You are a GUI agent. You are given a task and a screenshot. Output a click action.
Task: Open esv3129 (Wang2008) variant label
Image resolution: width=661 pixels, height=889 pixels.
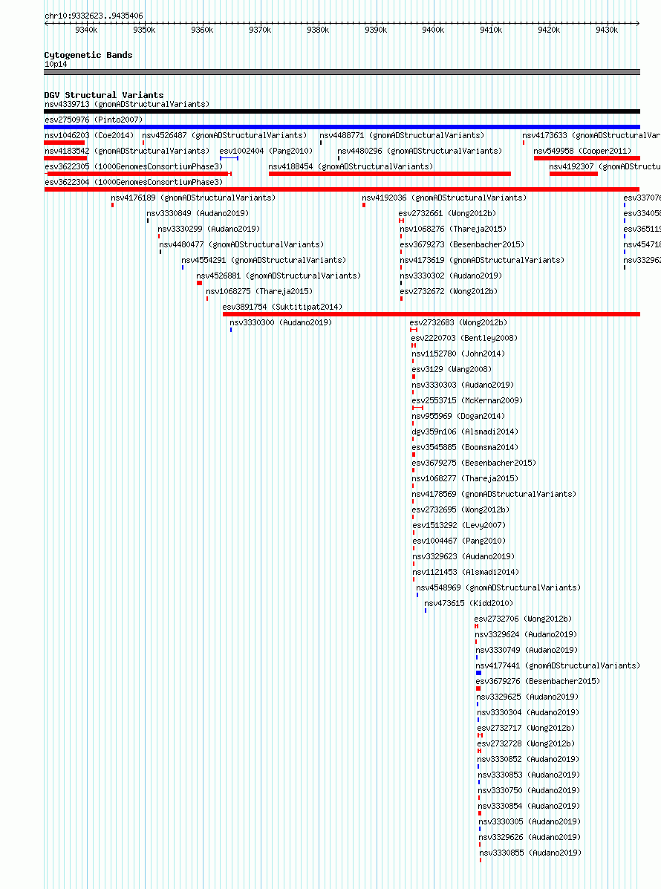452,369
